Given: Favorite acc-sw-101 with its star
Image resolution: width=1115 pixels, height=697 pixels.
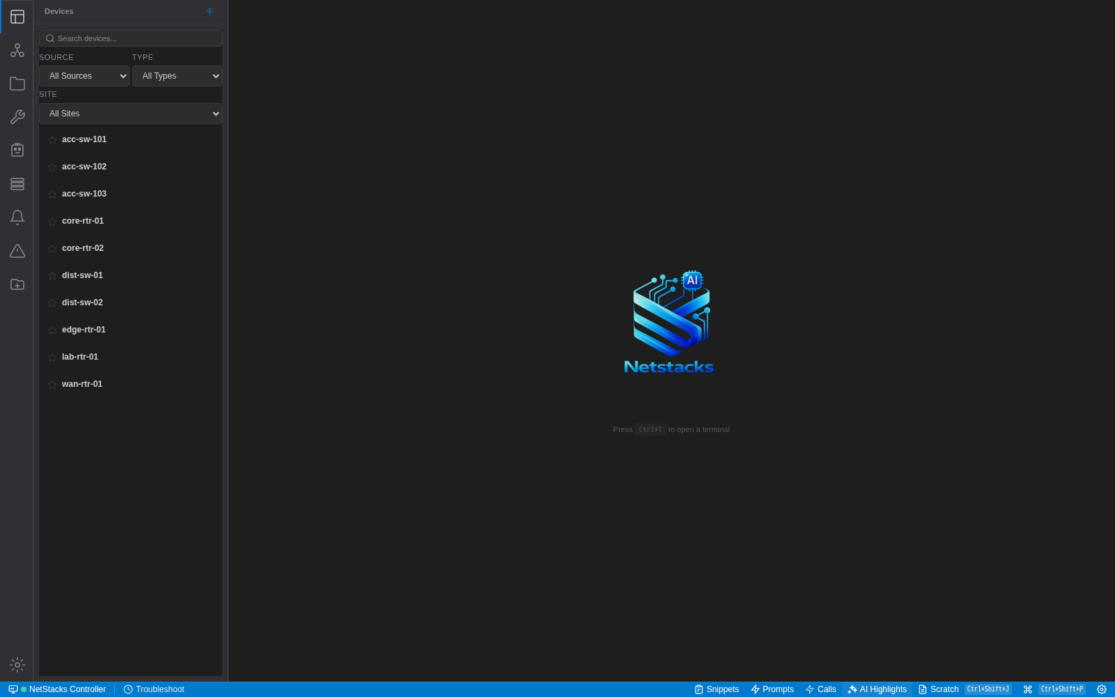Looking at the screenshot, I should [x=52, y=140].
